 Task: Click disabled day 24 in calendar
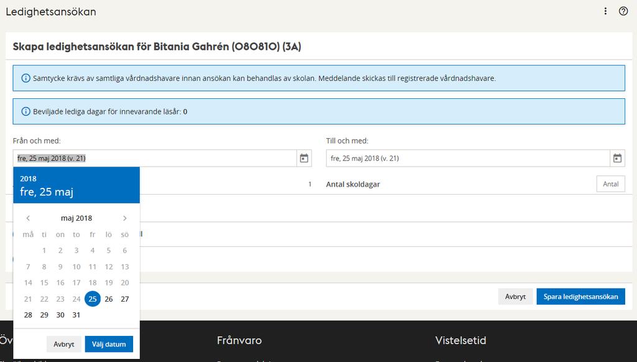point(77,299)
